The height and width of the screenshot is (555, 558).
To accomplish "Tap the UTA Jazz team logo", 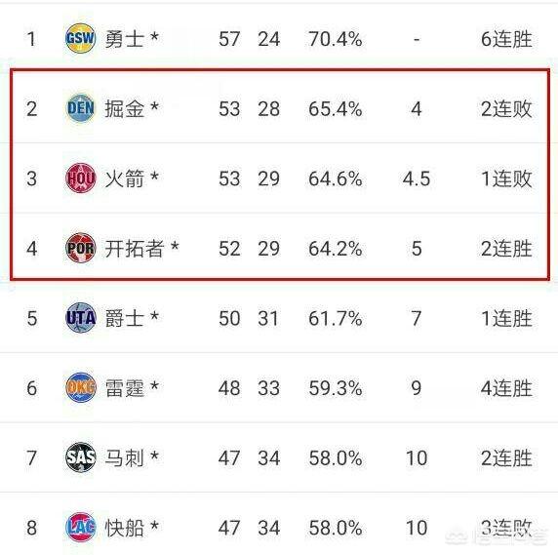I will (x=81, y=317).
